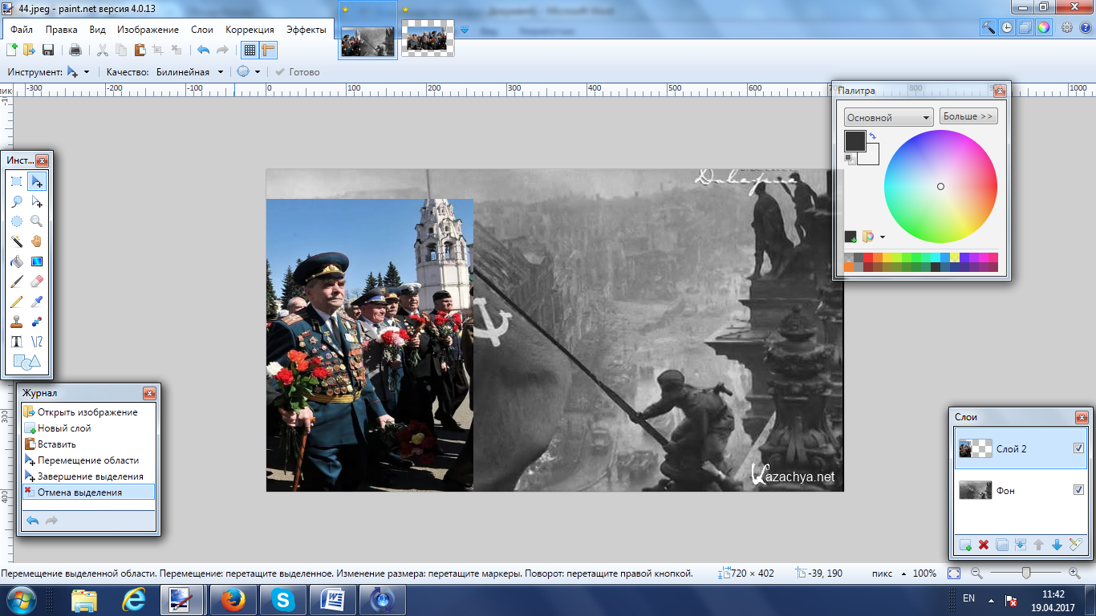The width and height of the screenshot is (1096, 616).
Task: Select the Rectangle Select tool
Action: pyautogui.click(x=16, y=181)
